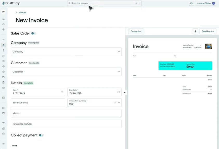Open the help icon in the top bar
Image resolution: width=219 pixels, height=149 pixels.
[192, 3]
